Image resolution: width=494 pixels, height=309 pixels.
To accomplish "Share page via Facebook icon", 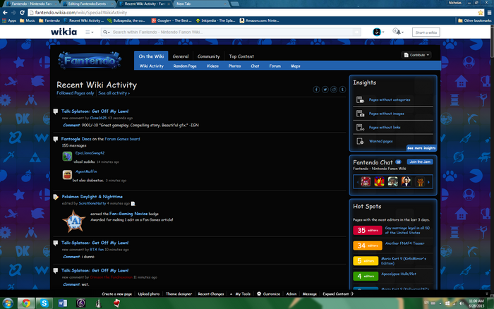I will (316, 90).
